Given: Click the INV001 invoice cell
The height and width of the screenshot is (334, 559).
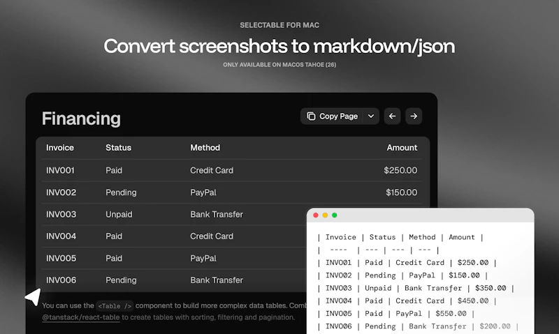Looking at the screenshot, I should [x=60, y=170].
